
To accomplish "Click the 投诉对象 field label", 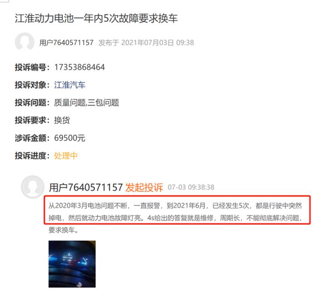I will click(32, 85).
